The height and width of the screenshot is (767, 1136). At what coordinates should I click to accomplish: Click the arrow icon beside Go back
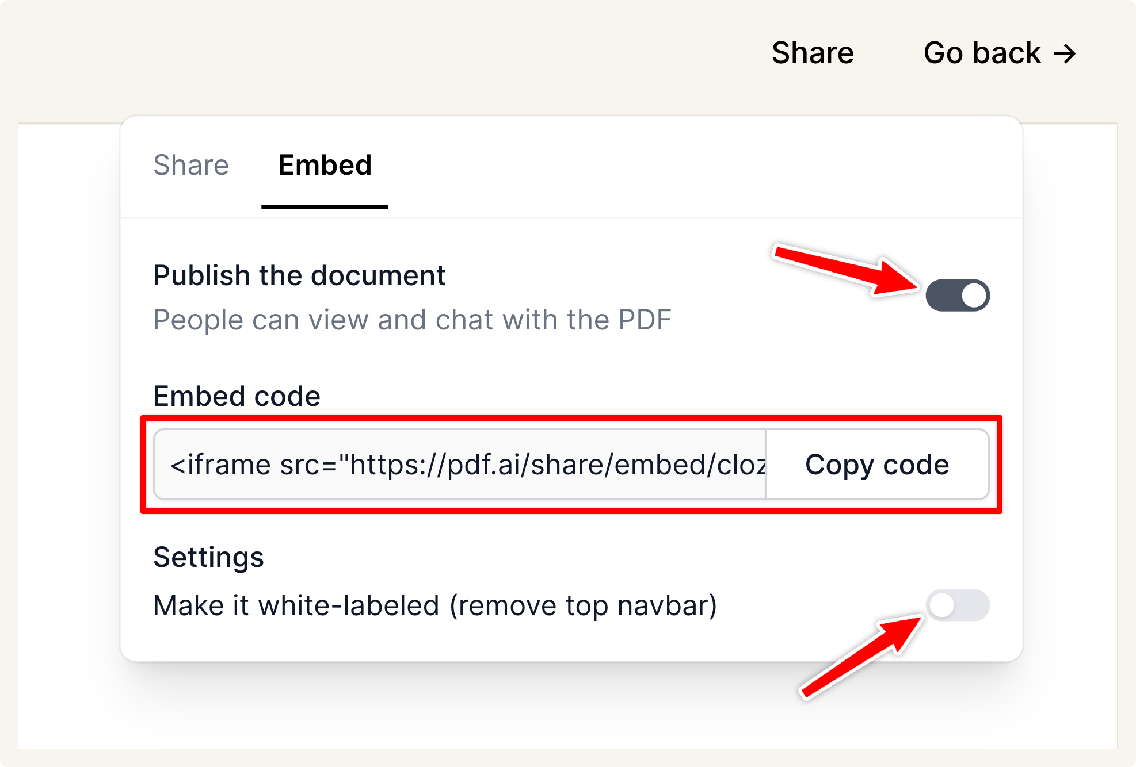(x=1065, y=54)
